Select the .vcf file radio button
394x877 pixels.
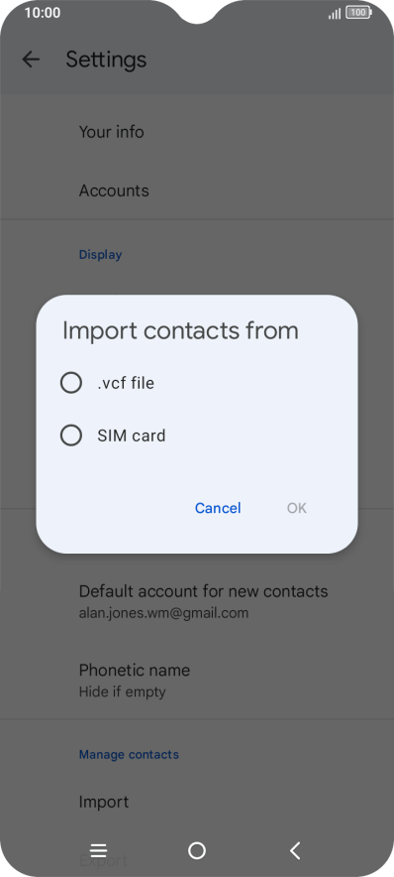point(71,383)
